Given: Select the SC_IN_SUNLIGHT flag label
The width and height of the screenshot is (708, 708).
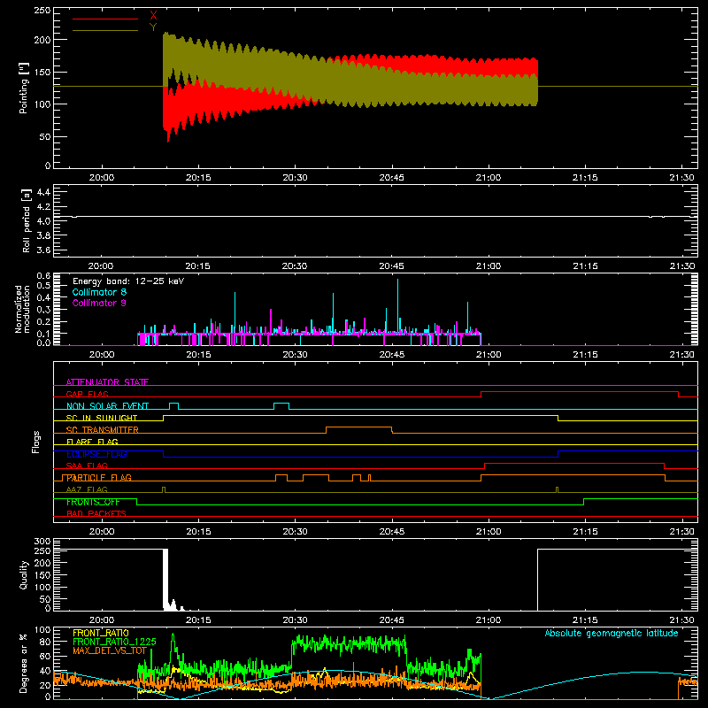Looking at the screenshot, I should coord(102,418).
